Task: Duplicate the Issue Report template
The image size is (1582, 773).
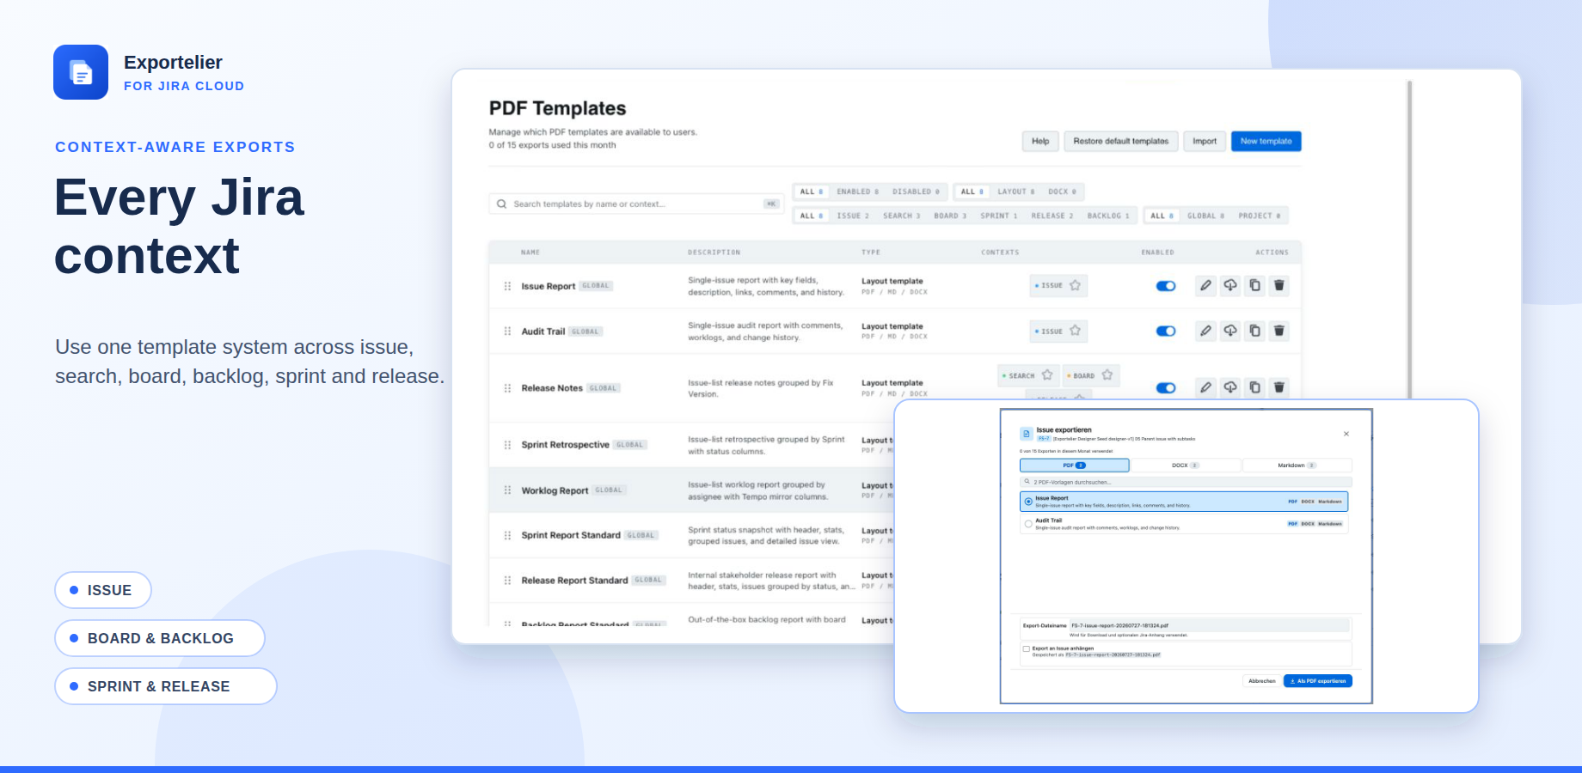Action: tap(1254, 286)
